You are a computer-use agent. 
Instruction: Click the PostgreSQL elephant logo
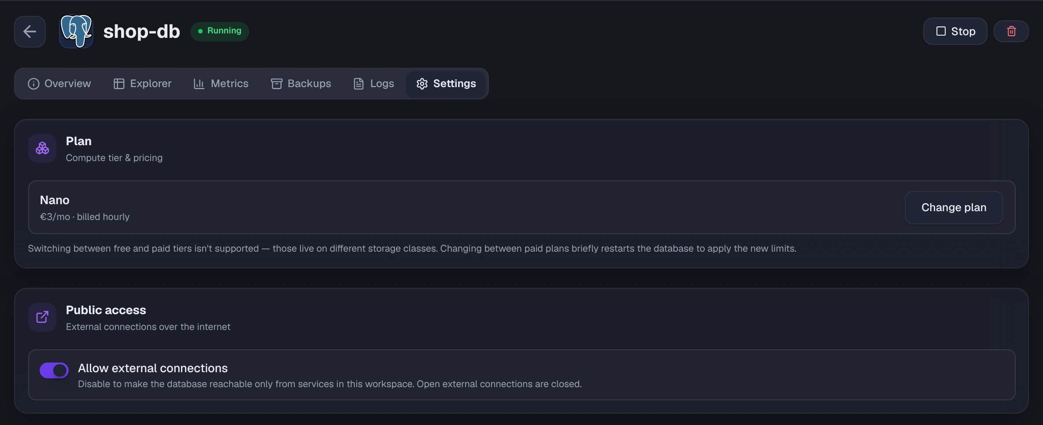pos(76,31)
